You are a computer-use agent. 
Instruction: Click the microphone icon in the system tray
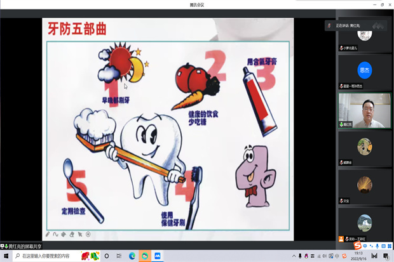(x=300, y=256)
